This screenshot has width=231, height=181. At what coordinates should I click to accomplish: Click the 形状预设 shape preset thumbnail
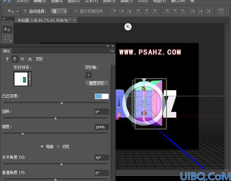click(21, 79)
